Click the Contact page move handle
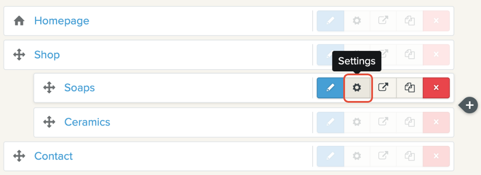This screenshot has height=175, width=481. (x=19, y=156)
